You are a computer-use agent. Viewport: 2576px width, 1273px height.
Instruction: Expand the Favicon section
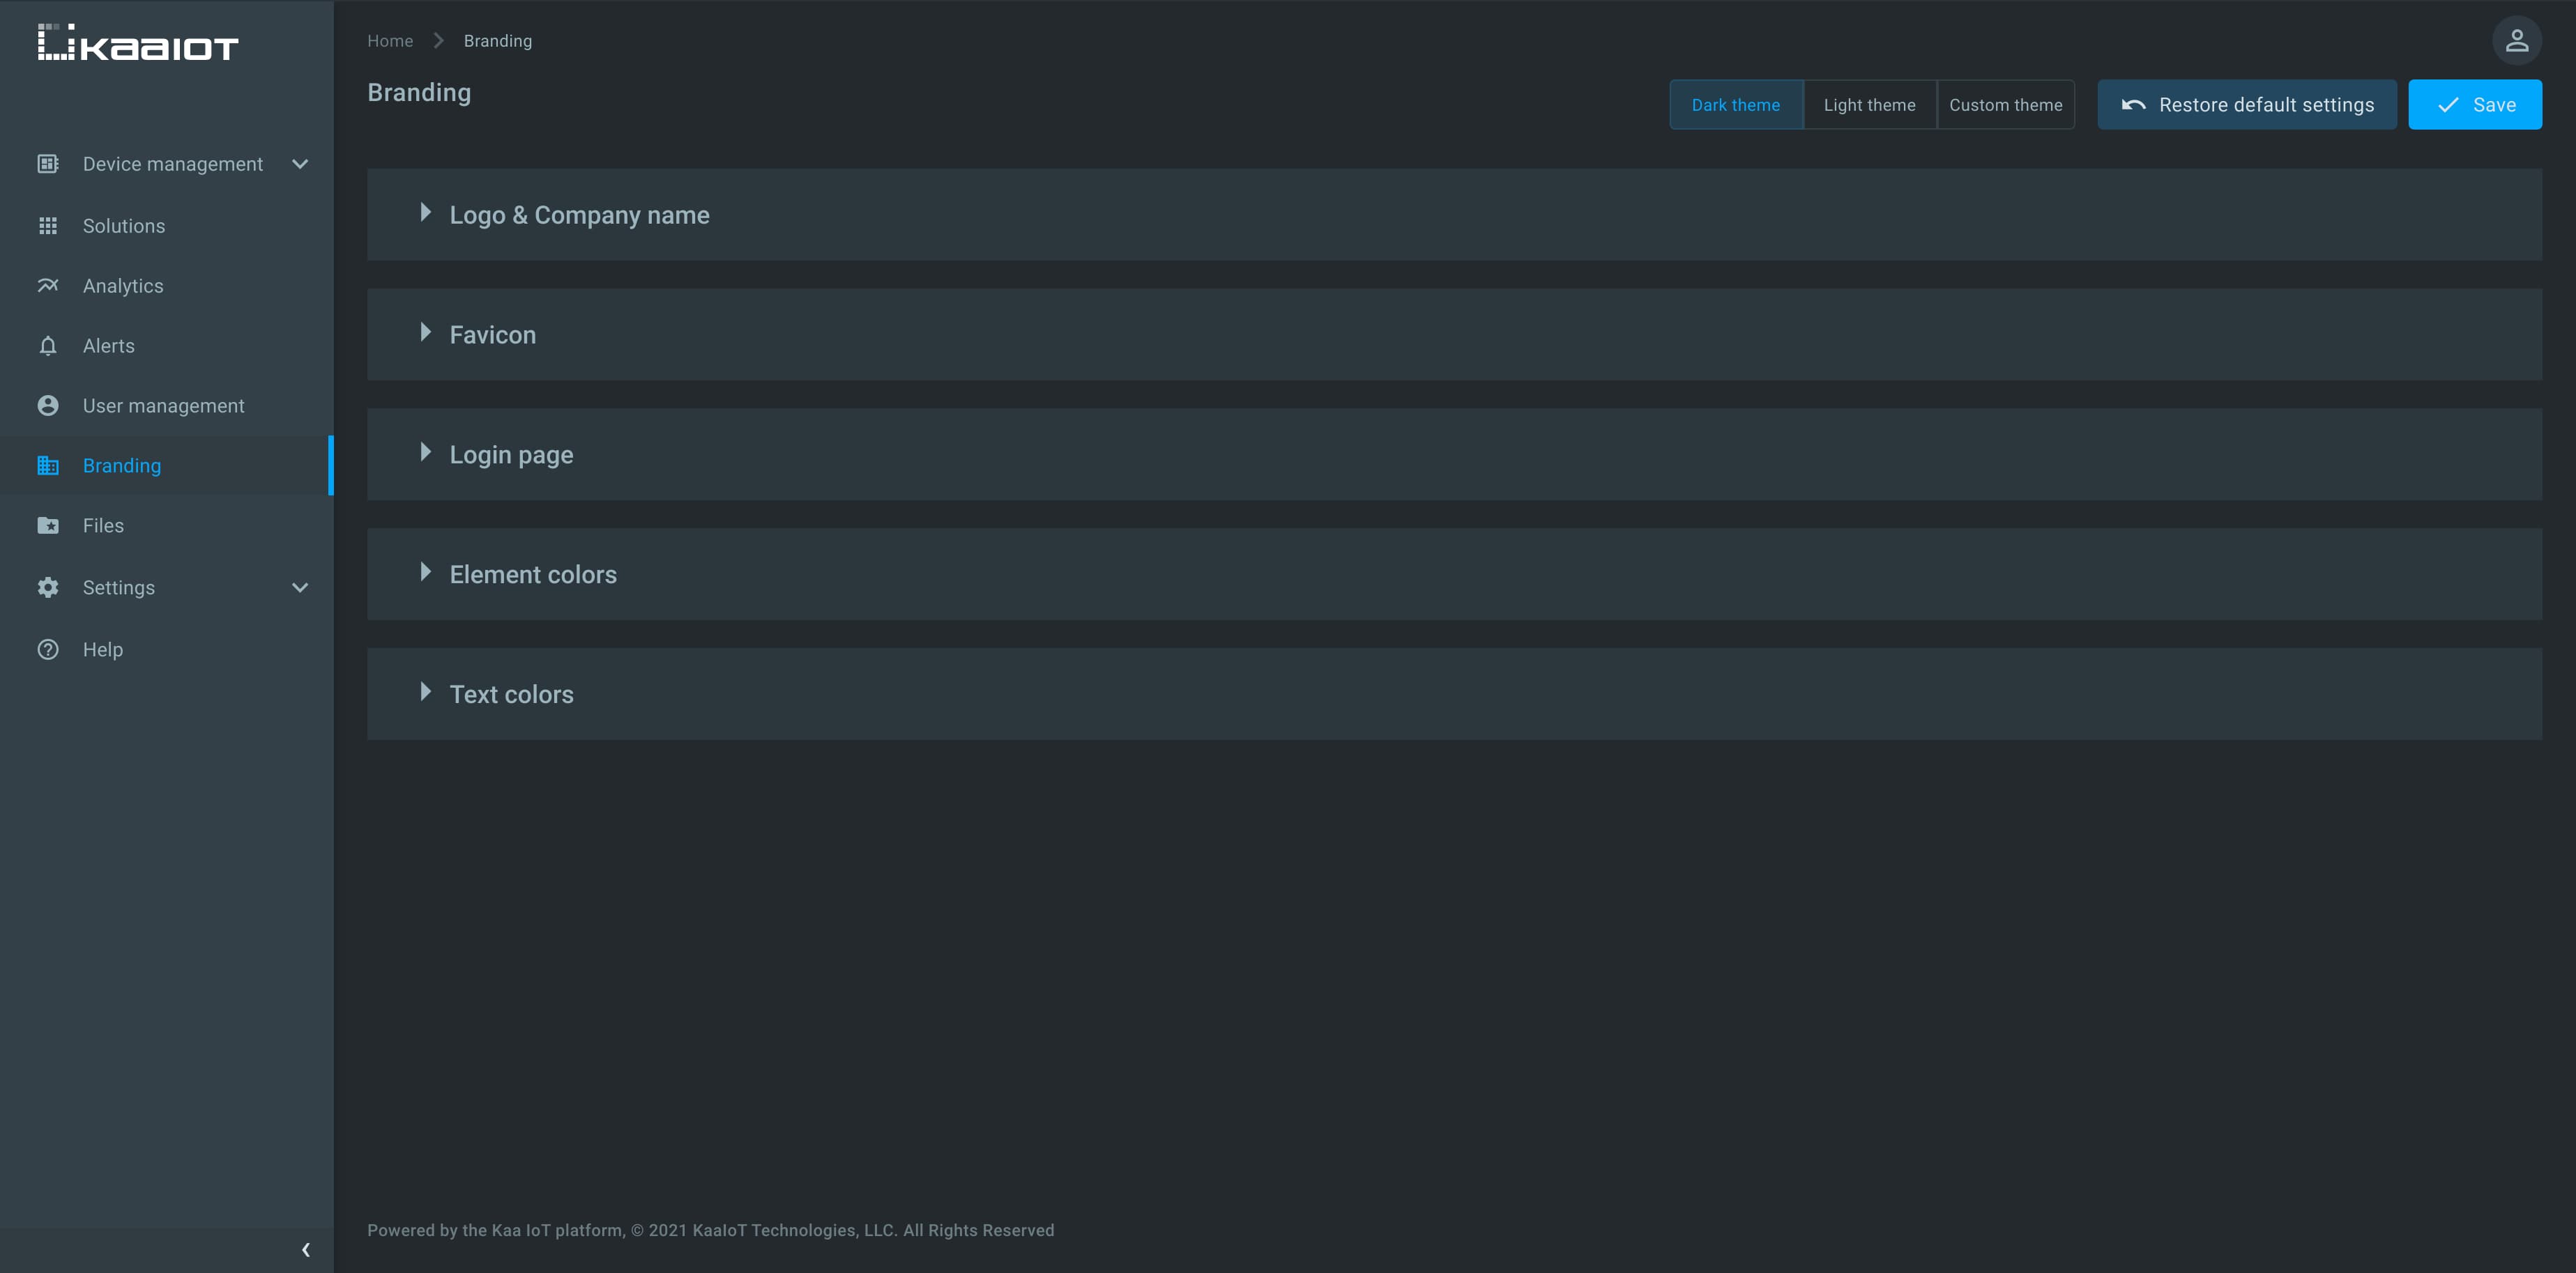1454,334
